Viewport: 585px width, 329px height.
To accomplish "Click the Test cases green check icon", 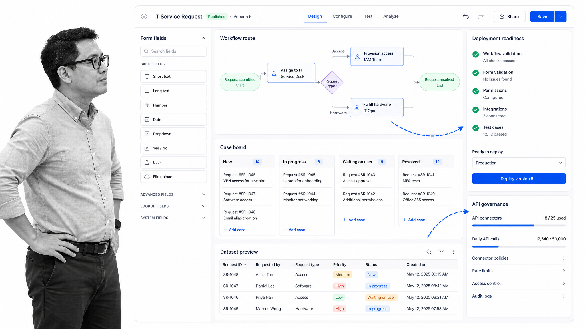I will tap(476, 128).
